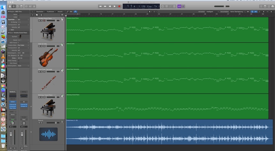Expand the Mehr disclosure triangle
The height and width of the screenshot is (151, 275).
click(x=10, y=30)
